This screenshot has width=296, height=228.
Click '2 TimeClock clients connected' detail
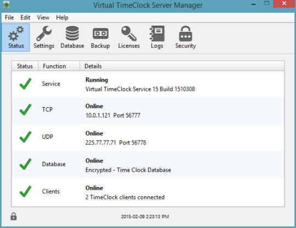coord(125,197)
